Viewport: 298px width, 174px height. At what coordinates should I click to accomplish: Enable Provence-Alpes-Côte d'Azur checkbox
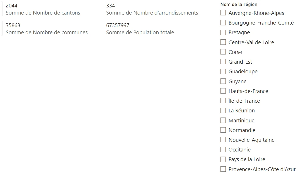tap(223, 169)
